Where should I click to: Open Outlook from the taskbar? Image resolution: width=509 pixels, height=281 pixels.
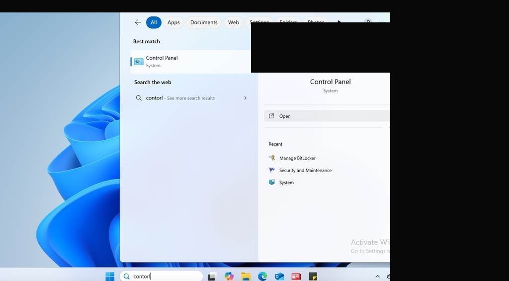click(x=279, y=277)
